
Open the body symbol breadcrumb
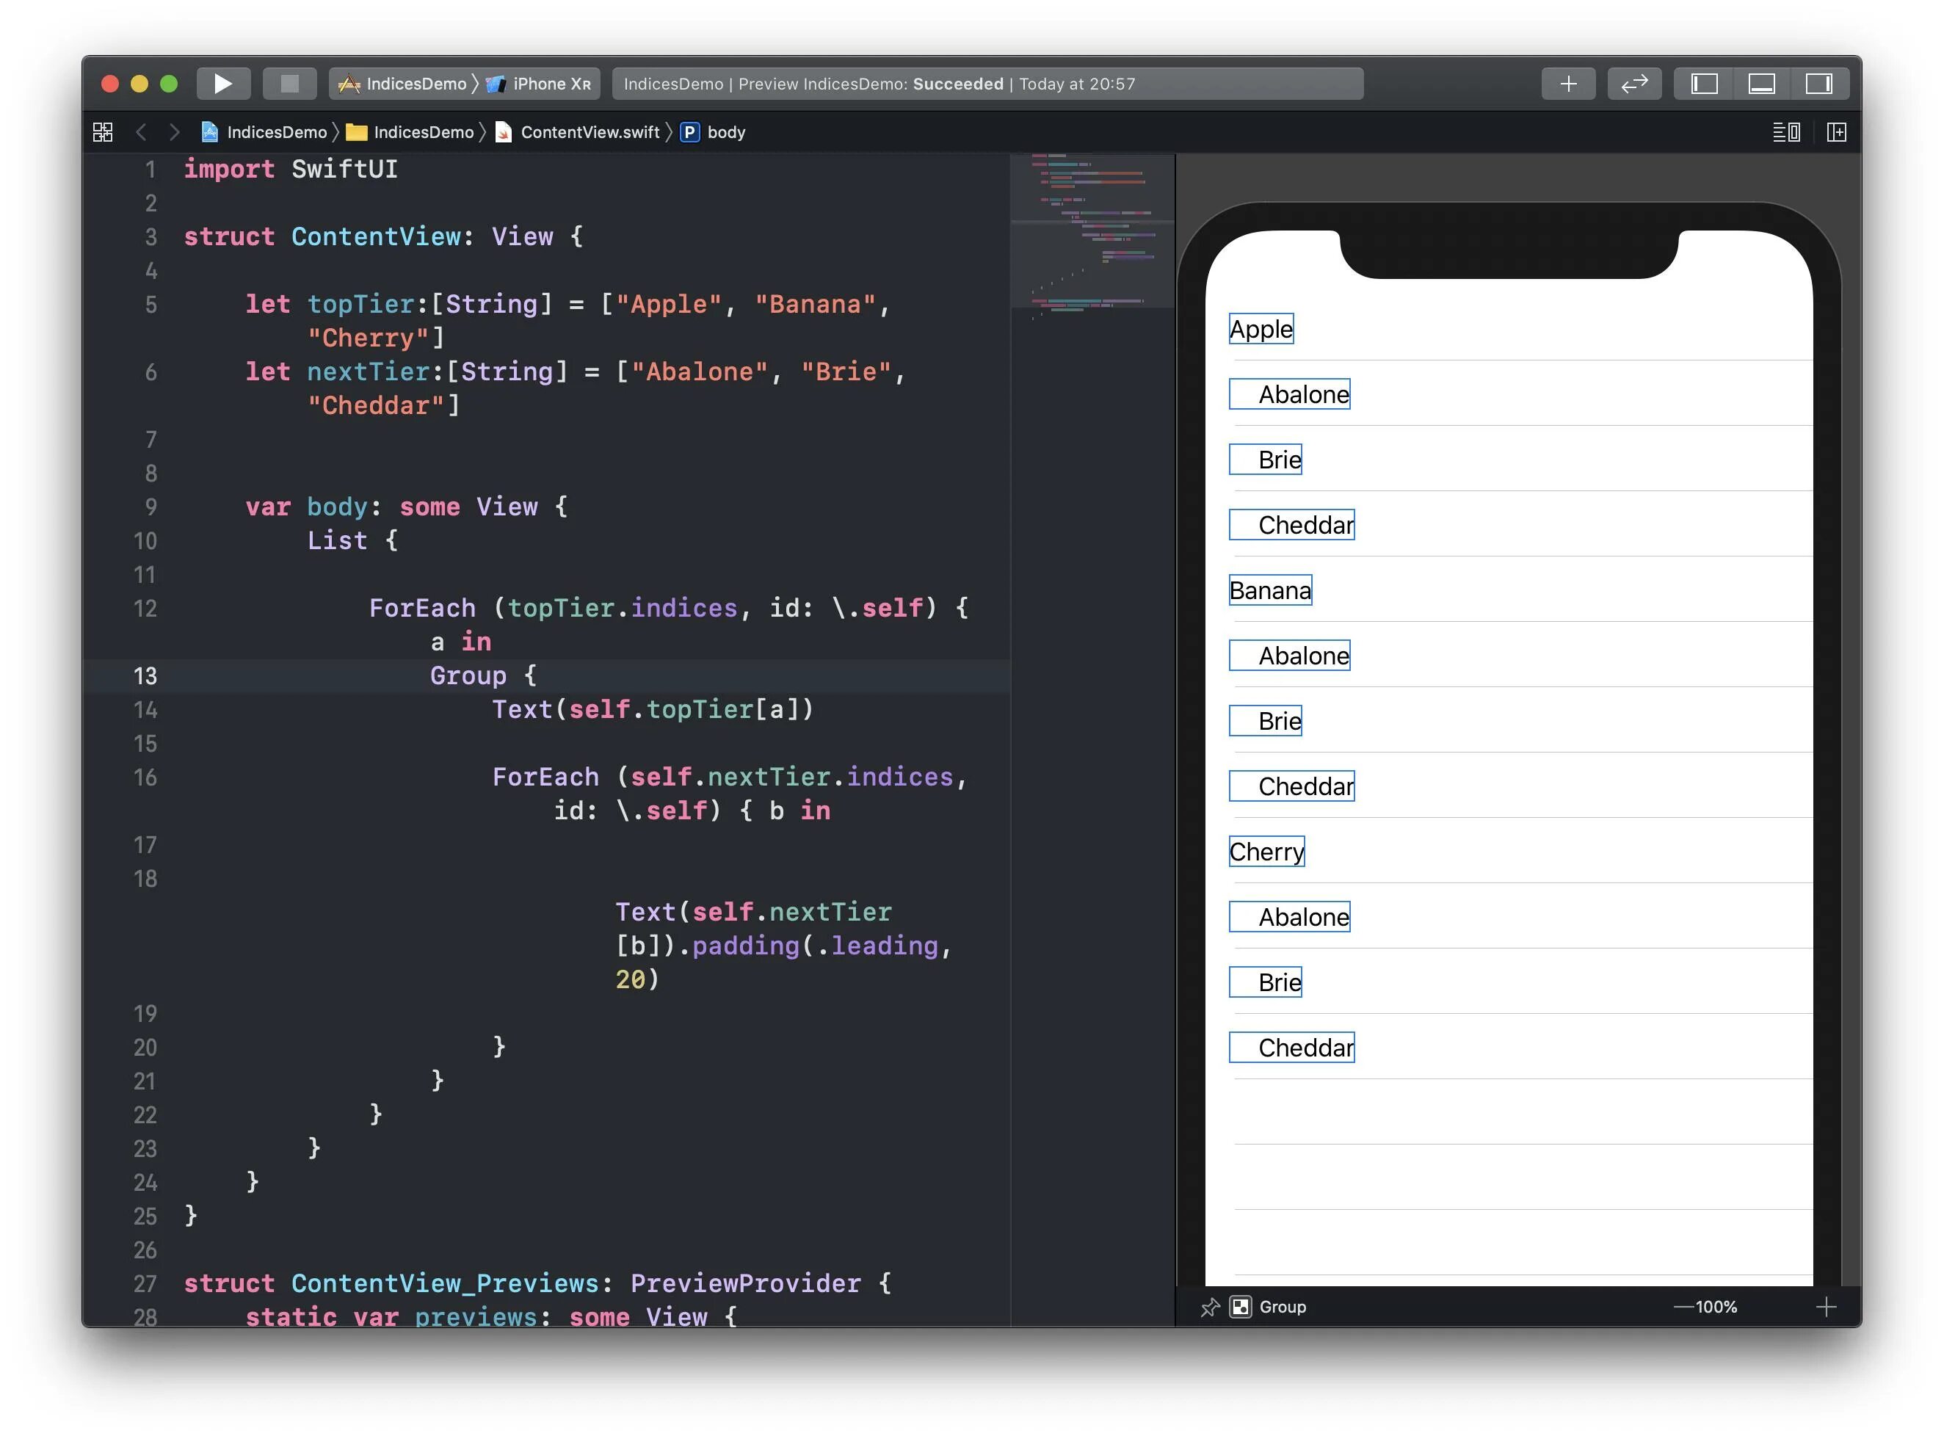(x=725, y=132)
